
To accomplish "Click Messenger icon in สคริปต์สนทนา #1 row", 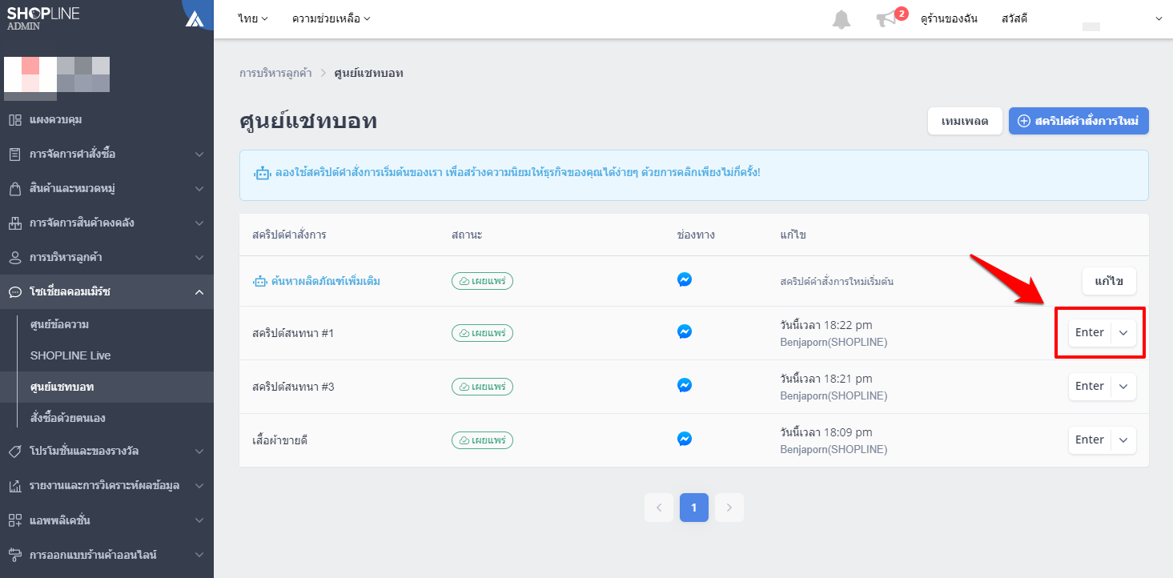I will coord(685,331).
